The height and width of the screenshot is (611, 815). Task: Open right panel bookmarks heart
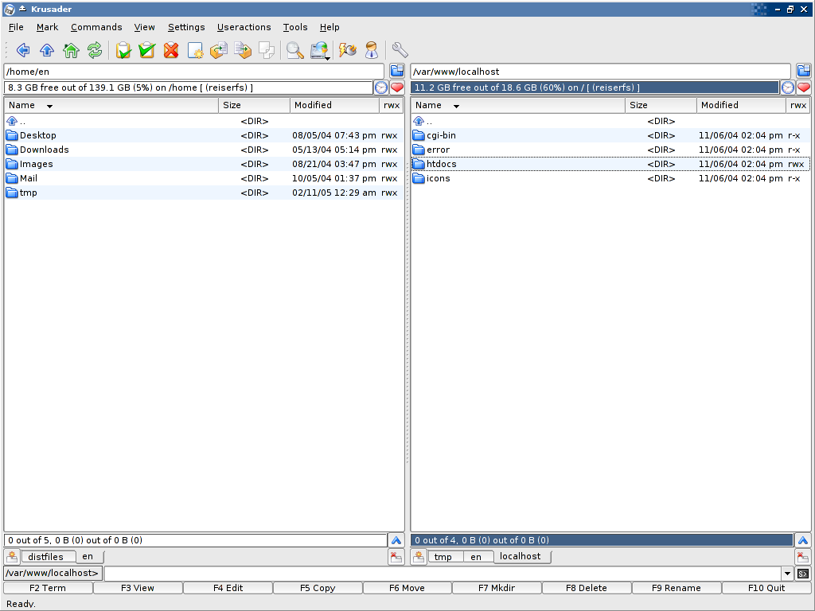804,88
